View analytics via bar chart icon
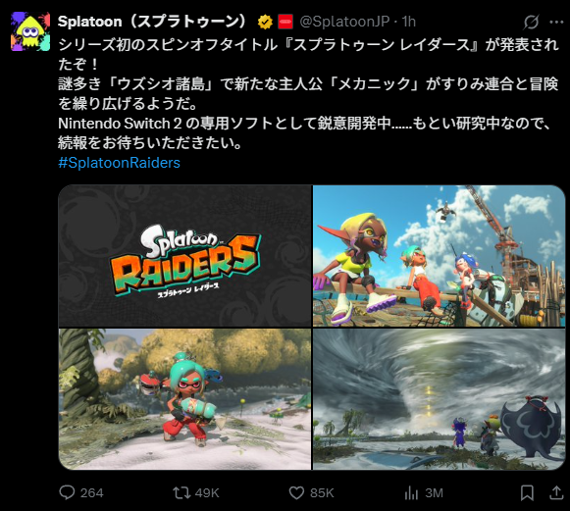 click(x=411, y=492)
